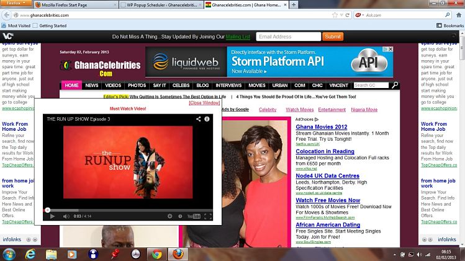465x261 pixels.
Task: Open the CHIC menu item
Action: [317, 86]
